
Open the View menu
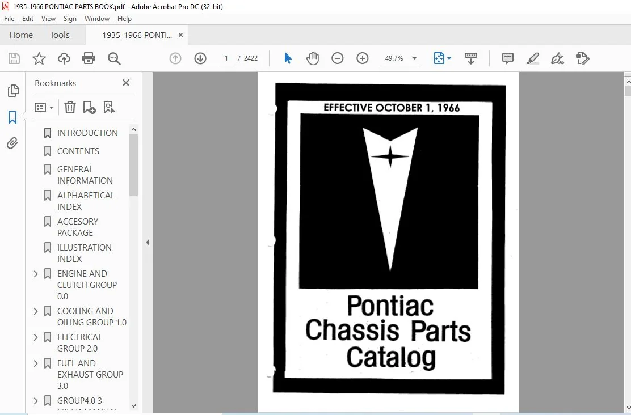[48, 19]
